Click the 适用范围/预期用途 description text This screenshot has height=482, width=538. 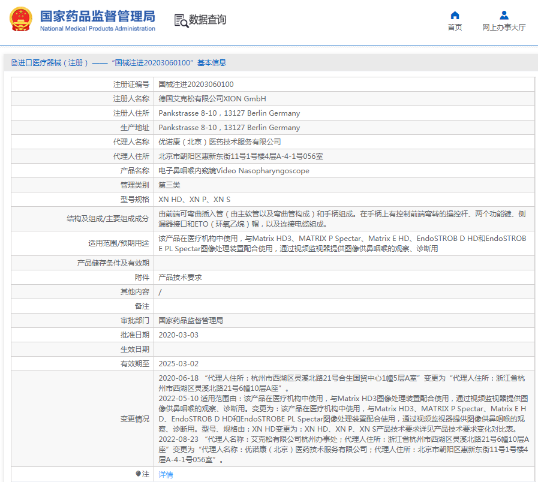(x=342, y=243)
